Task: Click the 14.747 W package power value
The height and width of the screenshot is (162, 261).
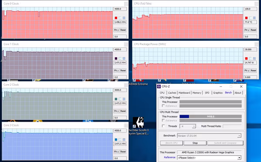Action: (x=251, y=63)
